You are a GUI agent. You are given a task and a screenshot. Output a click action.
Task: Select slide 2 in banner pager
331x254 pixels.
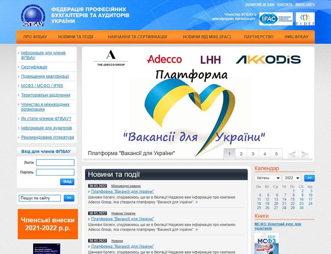[x=241, y=154]
